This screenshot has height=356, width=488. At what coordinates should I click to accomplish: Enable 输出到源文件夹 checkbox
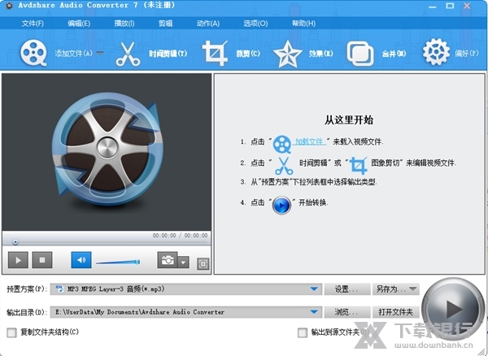(x=303, y=332)
